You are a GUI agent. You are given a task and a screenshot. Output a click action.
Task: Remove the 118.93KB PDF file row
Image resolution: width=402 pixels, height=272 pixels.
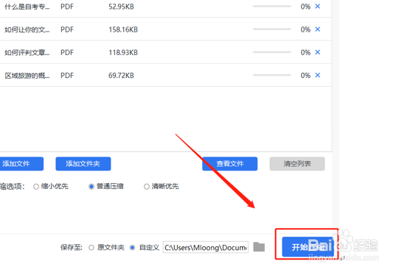(x=317, y=52)
